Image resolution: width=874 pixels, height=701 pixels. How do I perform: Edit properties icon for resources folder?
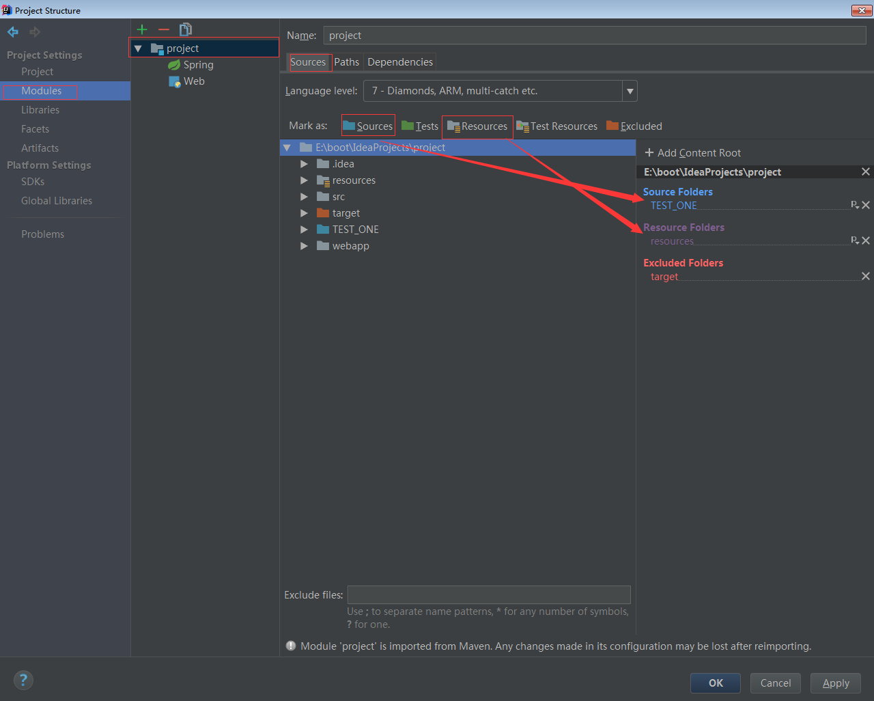(854, 240)
